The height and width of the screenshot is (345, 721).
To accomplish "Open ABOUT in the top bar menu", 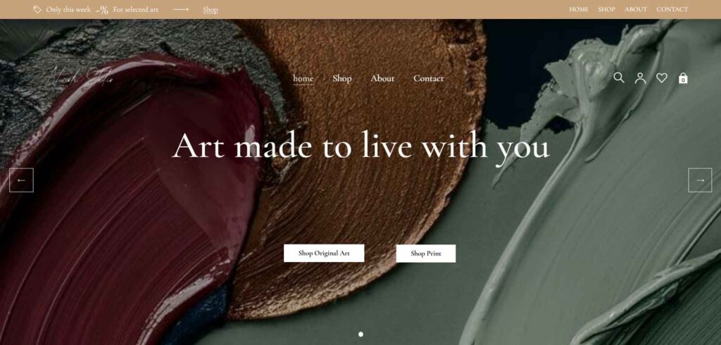I will click(x=636, y=9).
